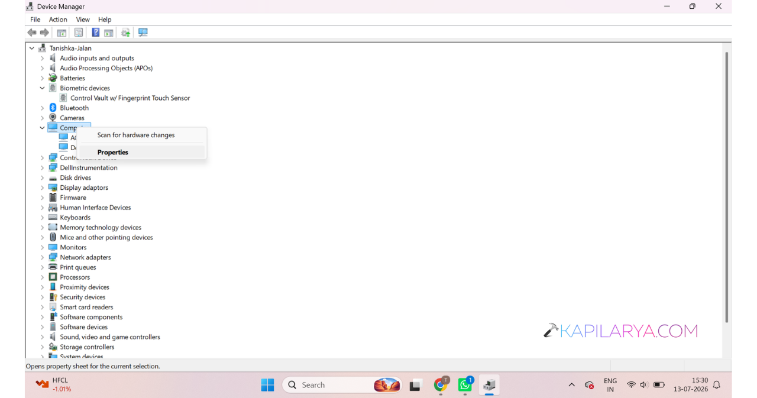Expand Memory technology devices
757x398 pixels.
42,227
